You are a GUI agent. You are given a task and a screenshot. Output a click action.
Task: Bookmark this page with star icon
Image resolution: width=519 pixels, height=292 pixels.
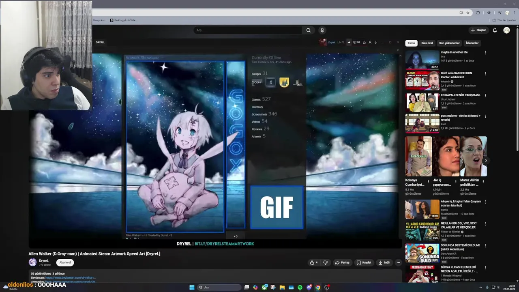coord(468,13)
